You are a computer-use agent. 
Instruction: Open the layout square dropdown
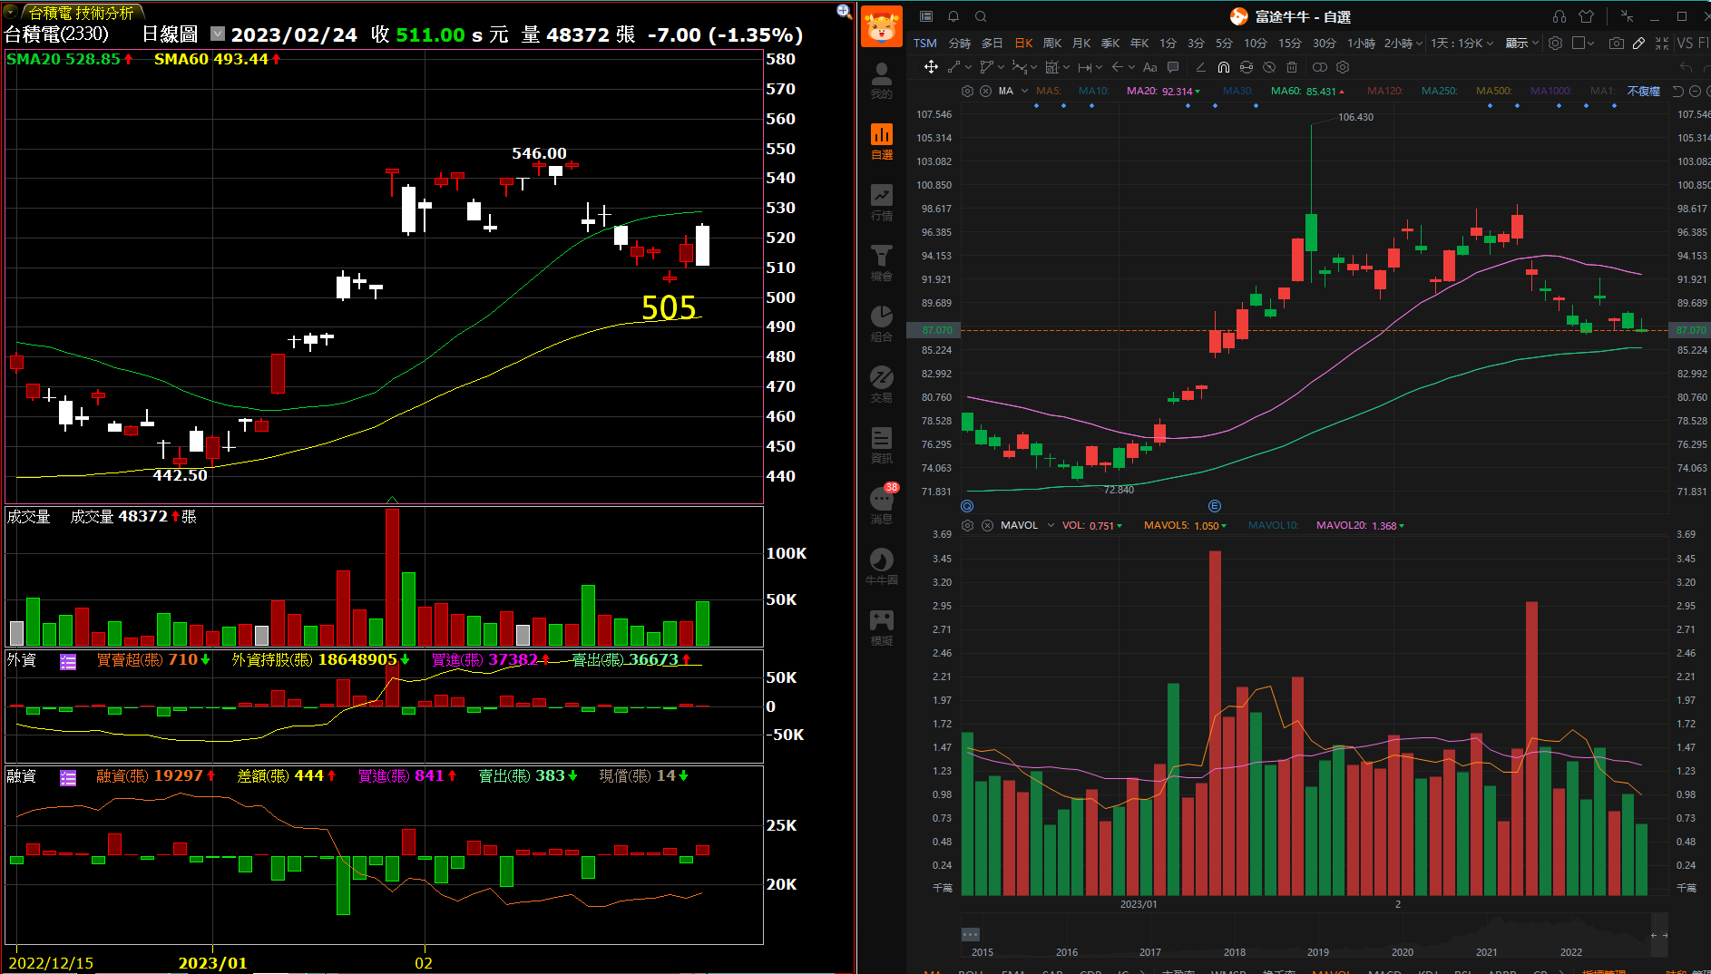tap(1583, 43)
